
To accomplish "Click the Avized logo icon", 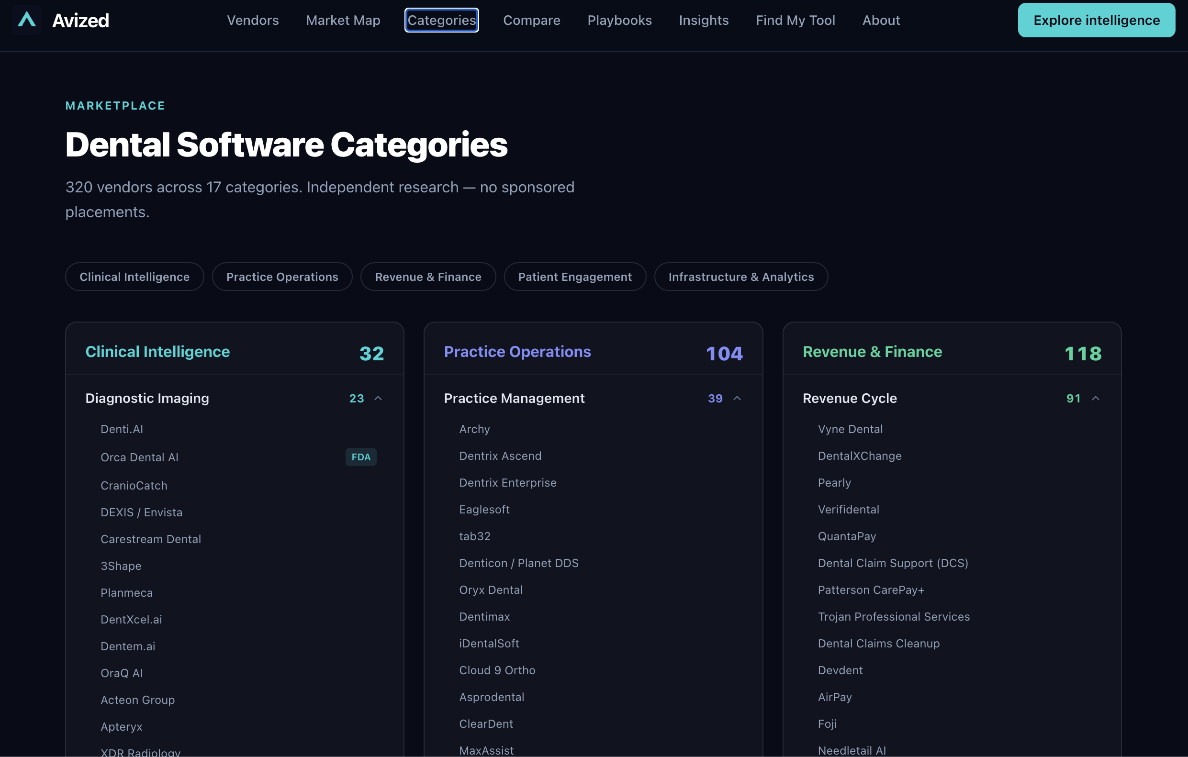I will pyautogui.click(x=27, y=20).
